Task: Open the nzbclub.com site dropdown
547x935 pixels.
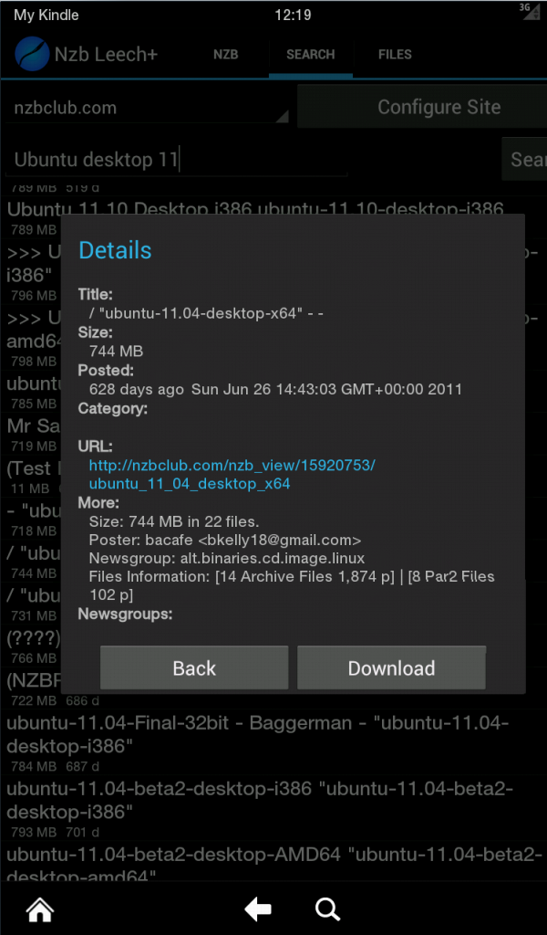Action: tap(148, 108)
